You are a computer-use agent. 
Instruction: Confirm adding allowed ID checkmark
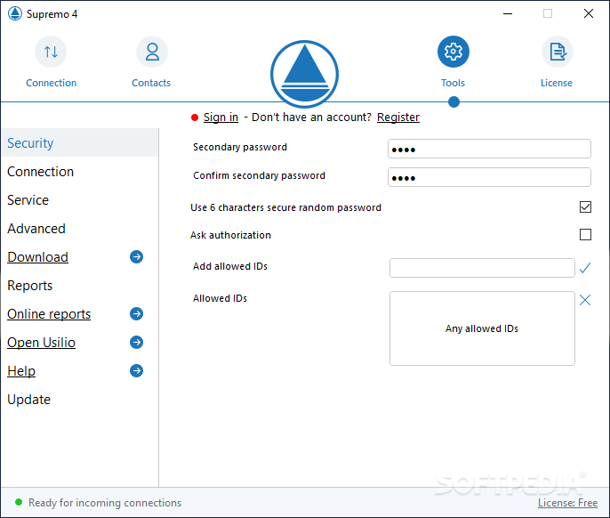point(585,268)
